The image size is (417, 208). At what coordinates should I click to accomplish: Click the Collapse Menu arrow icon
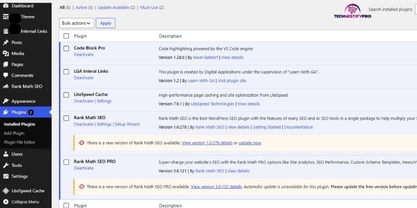pos(6,202)
